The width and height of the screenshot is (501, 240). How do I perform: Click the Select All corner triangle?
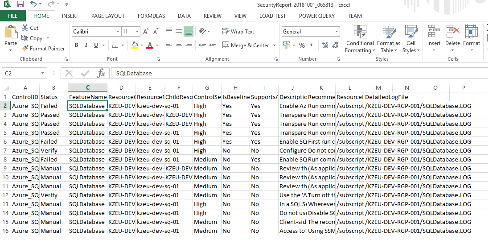tap(6, 88)
